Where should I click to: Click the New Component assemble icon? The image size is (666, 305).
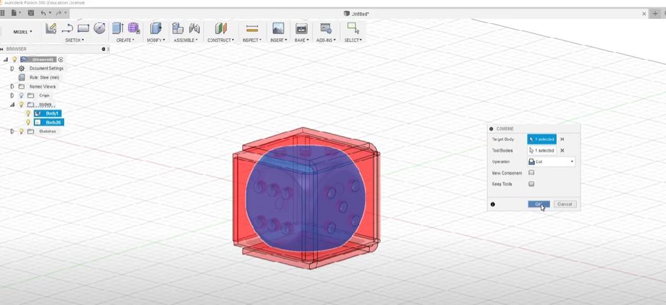click(178, 29)
